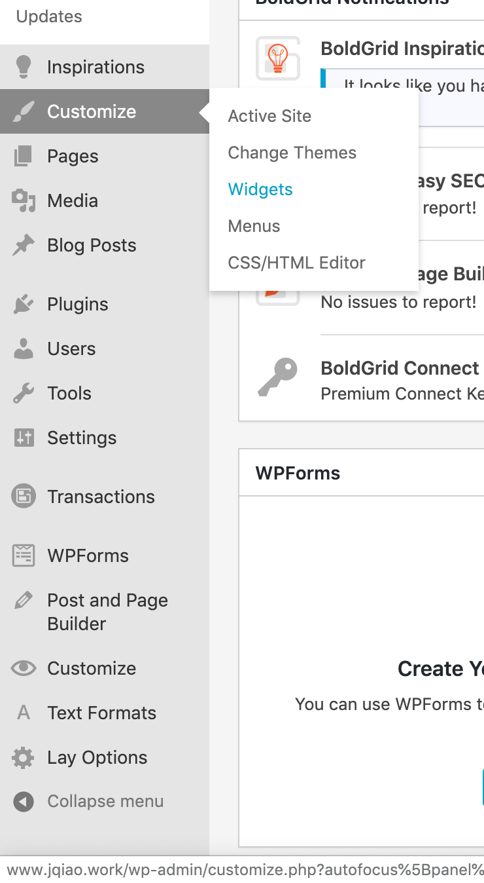The image size is (484, 883).
Task: Click the eye icon beside Customize
Action: pyautogui.click(x=24, y=668)
